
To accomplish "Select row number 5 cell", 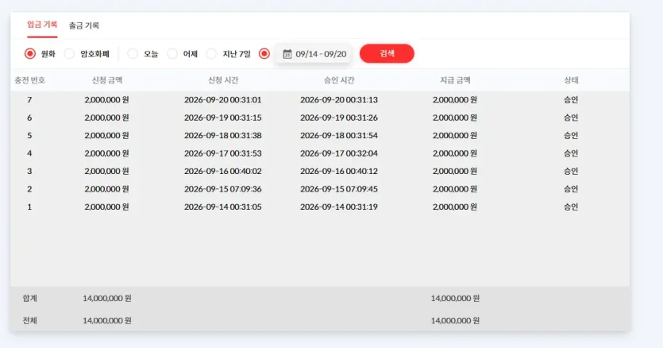I will click(x=29, y=136).
